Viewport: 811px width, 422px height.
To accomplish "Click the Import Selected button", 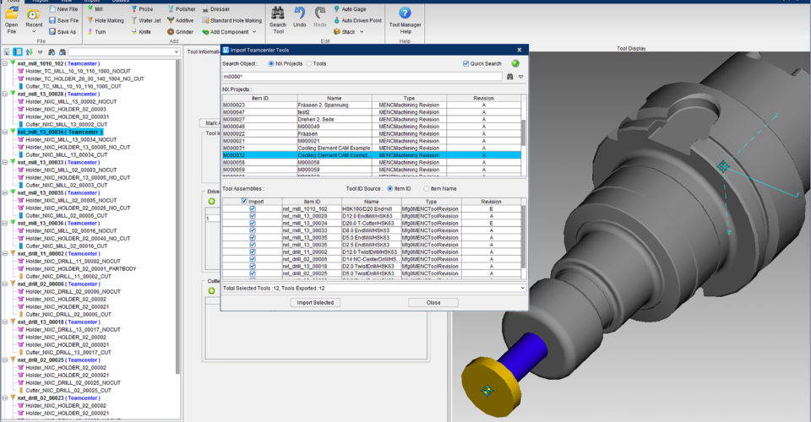I will pos(315,303).
